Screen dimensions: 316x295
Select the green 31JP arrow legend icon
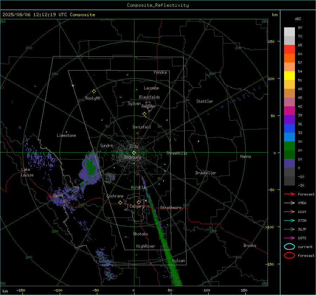point(289,229)
